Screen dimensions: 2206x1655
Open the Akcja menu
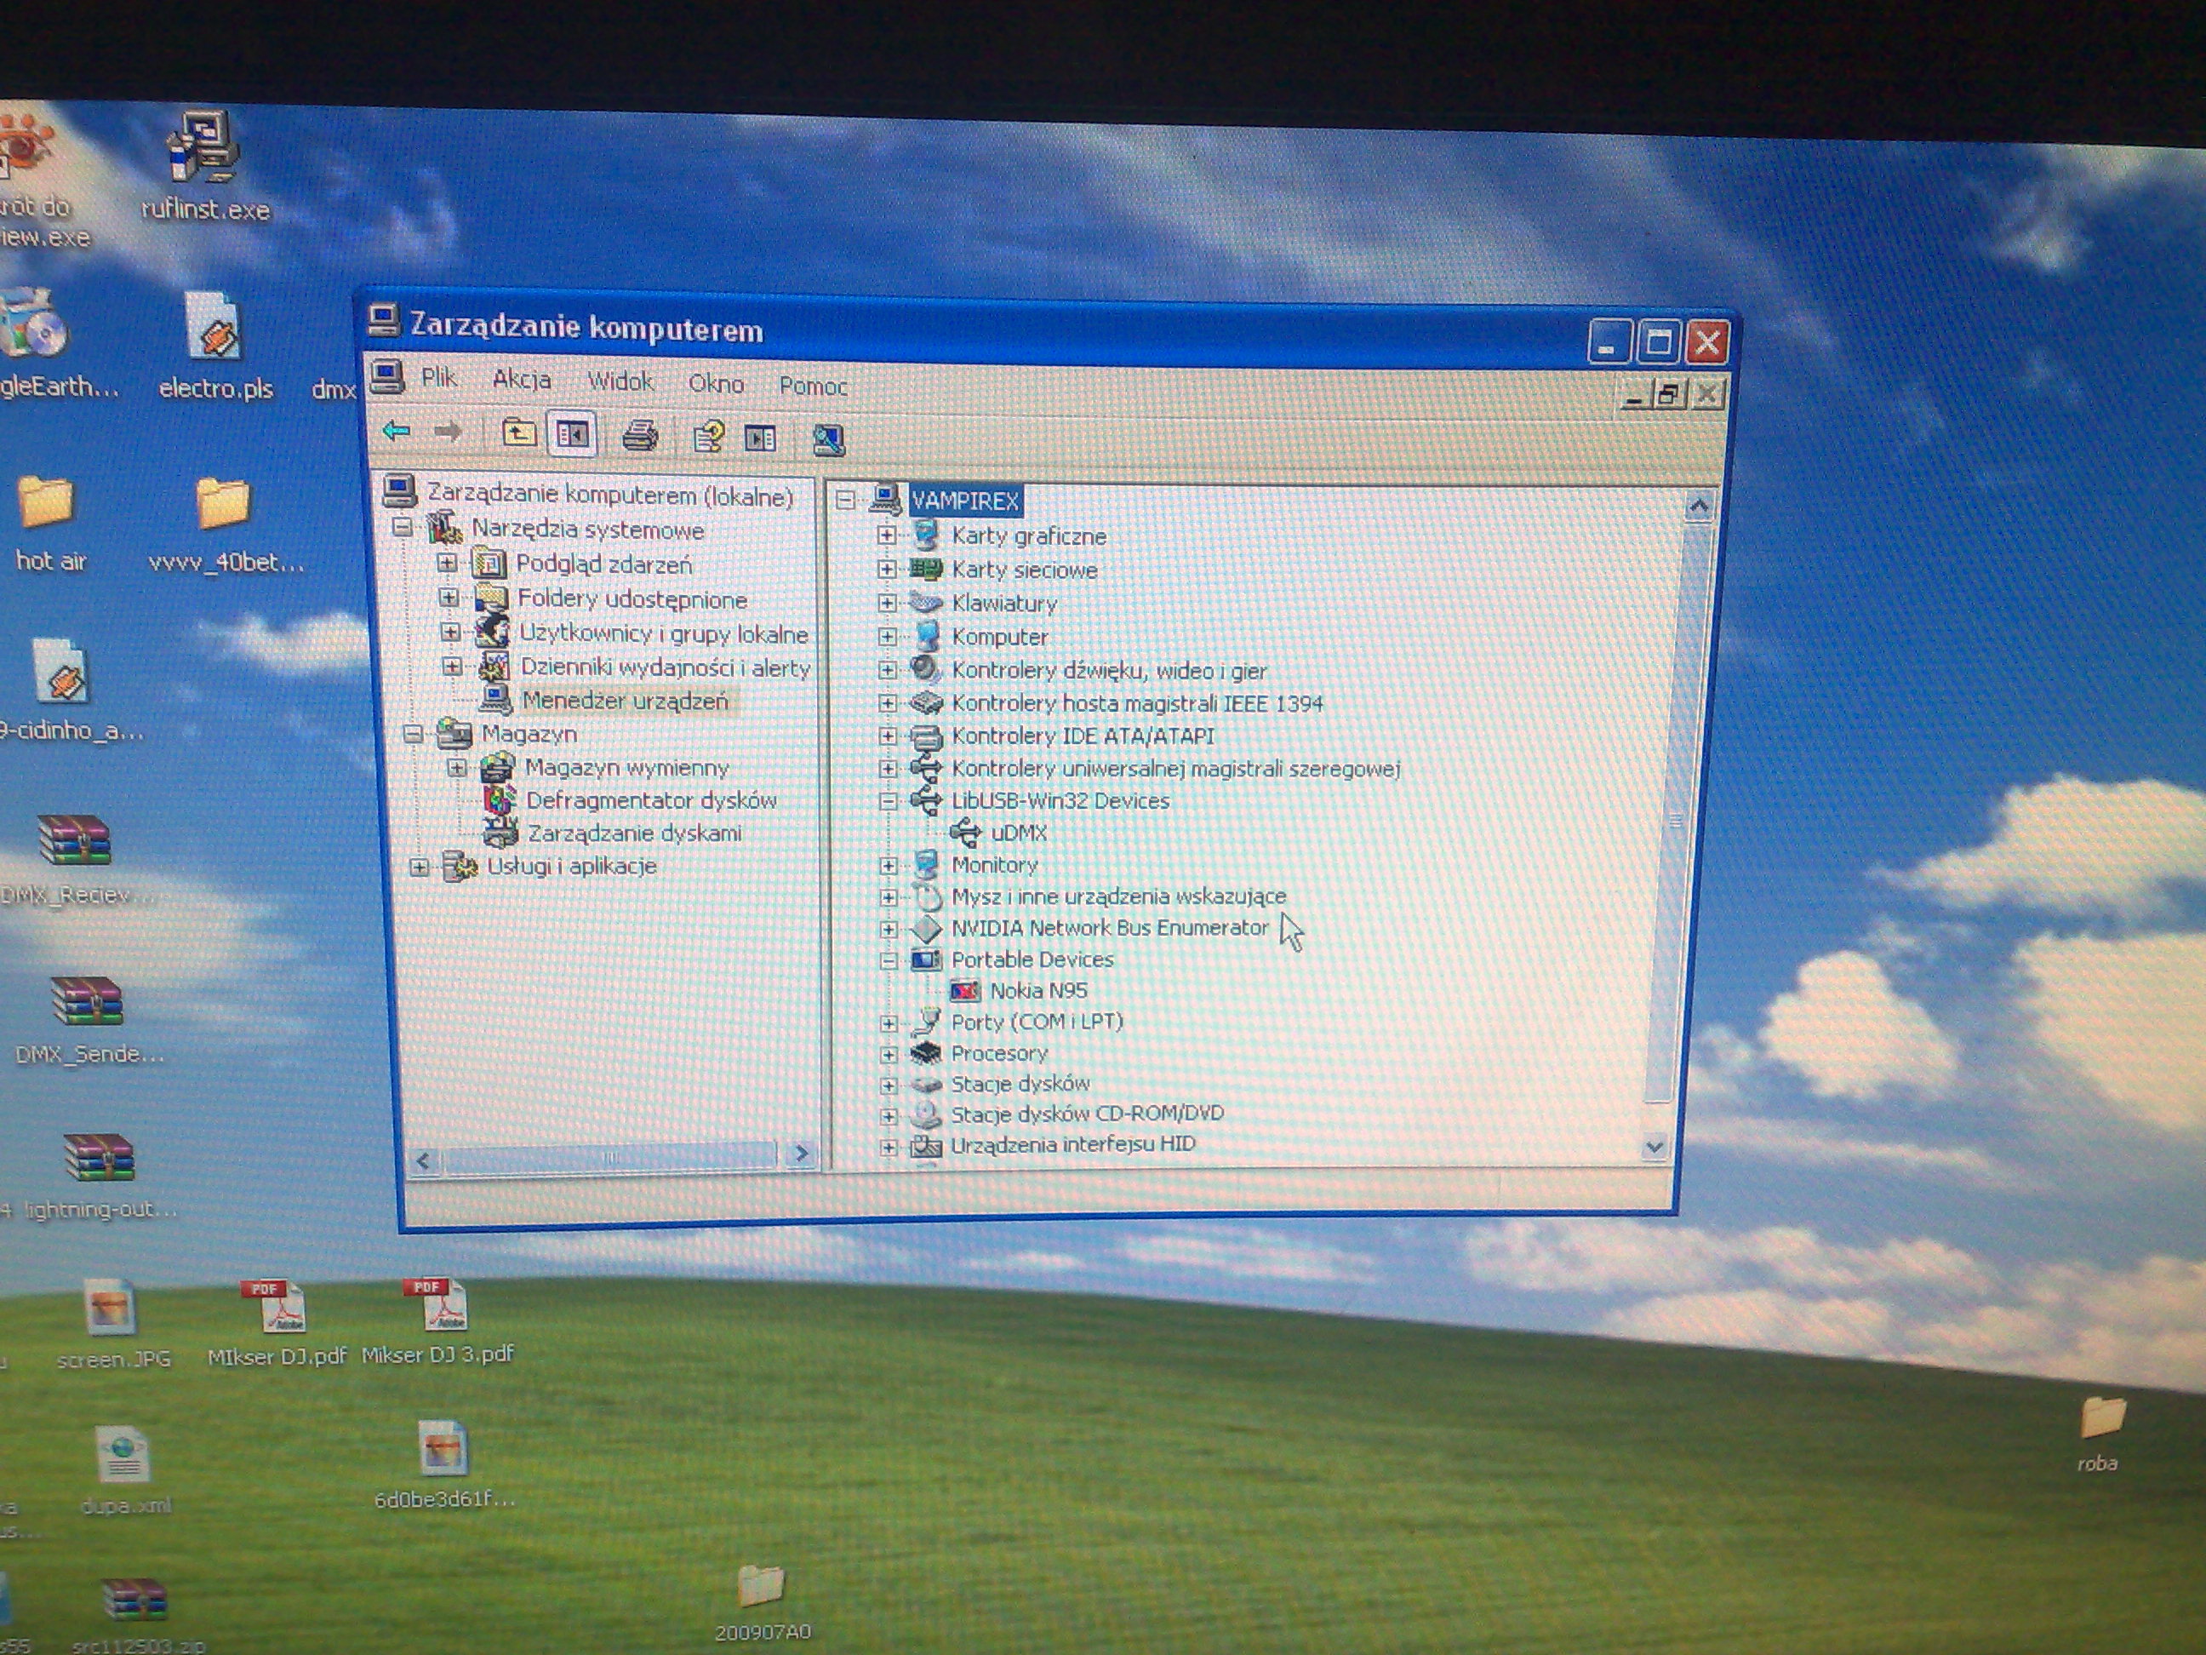click(521, 379)
